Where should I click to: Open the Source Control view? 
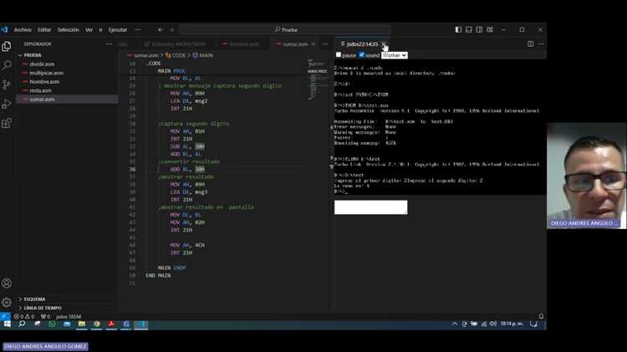pos(7,84)
